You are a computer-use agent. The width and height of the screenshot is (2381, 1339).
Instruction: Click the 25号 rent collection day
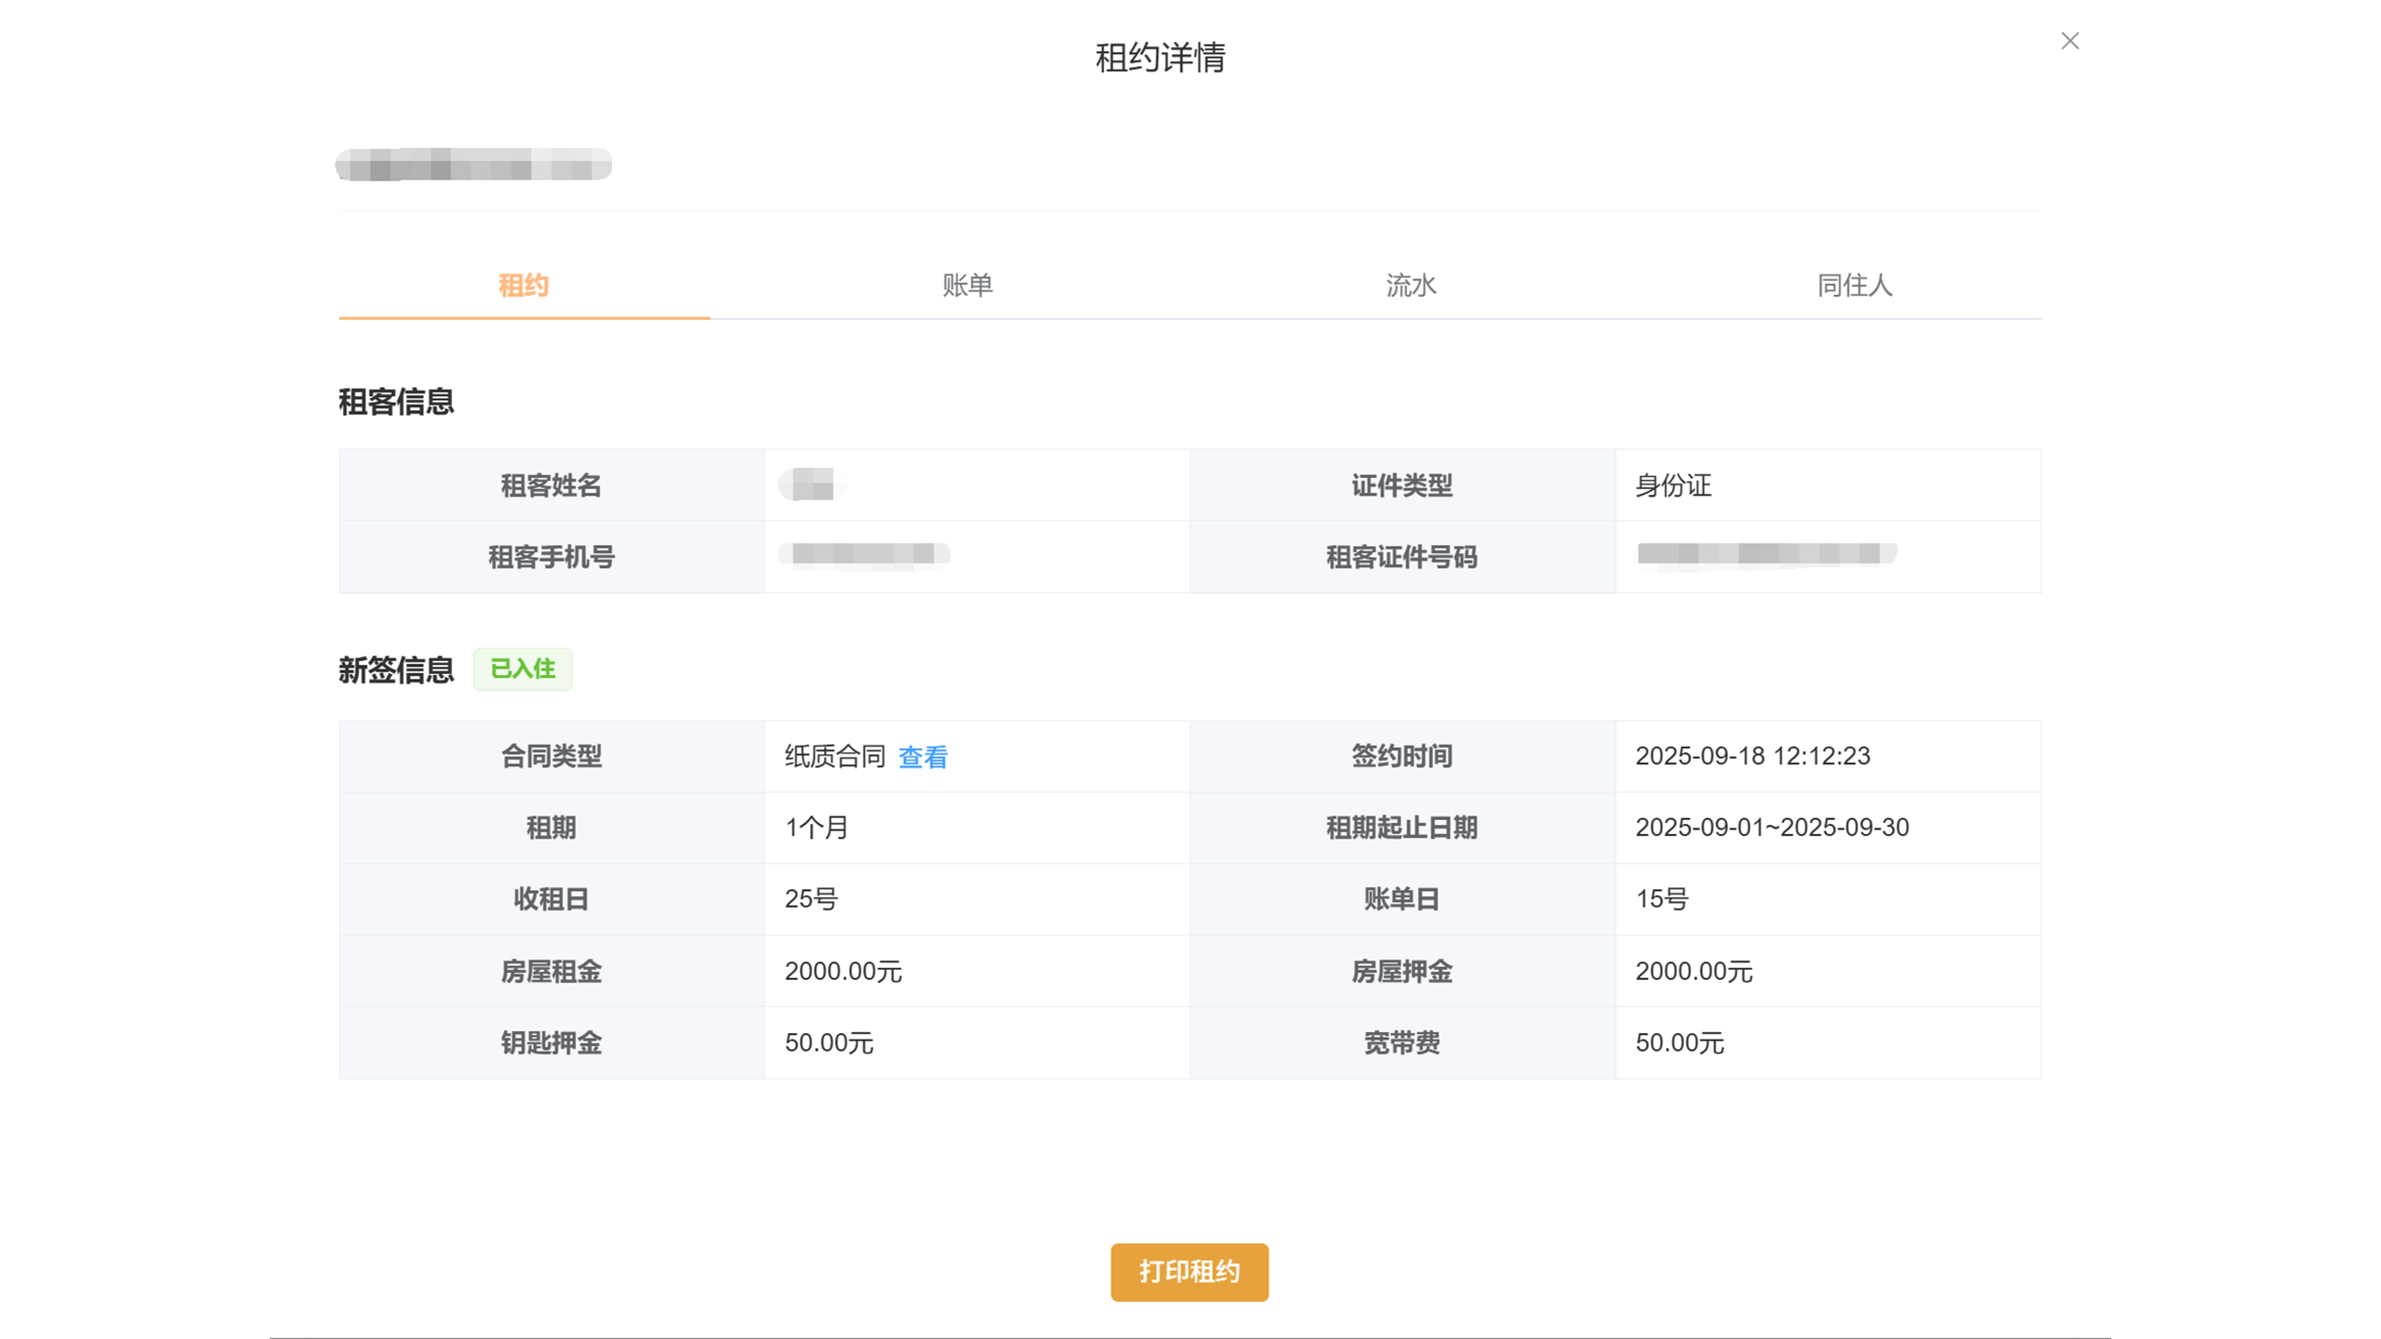[810, 899]
